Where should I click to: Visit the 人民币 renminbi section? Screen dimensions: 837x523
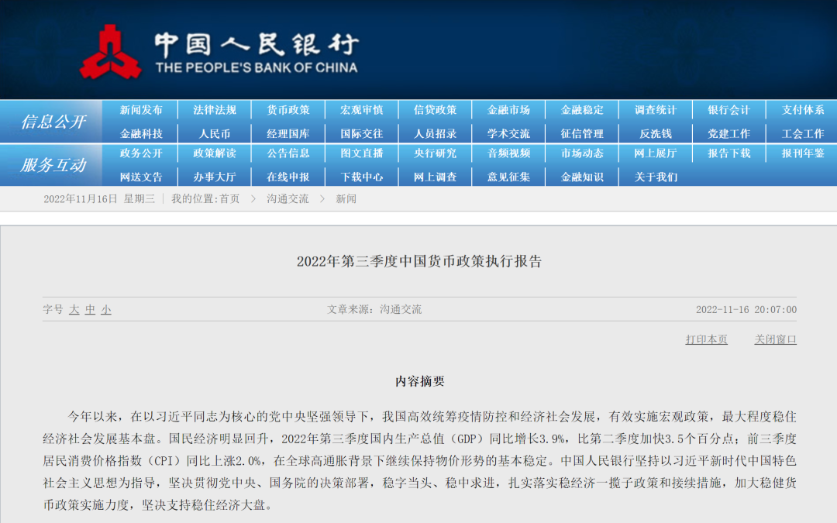point(214,133)
